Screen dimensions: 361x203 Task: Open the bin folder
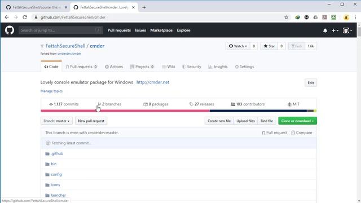(x=54, y=164)
